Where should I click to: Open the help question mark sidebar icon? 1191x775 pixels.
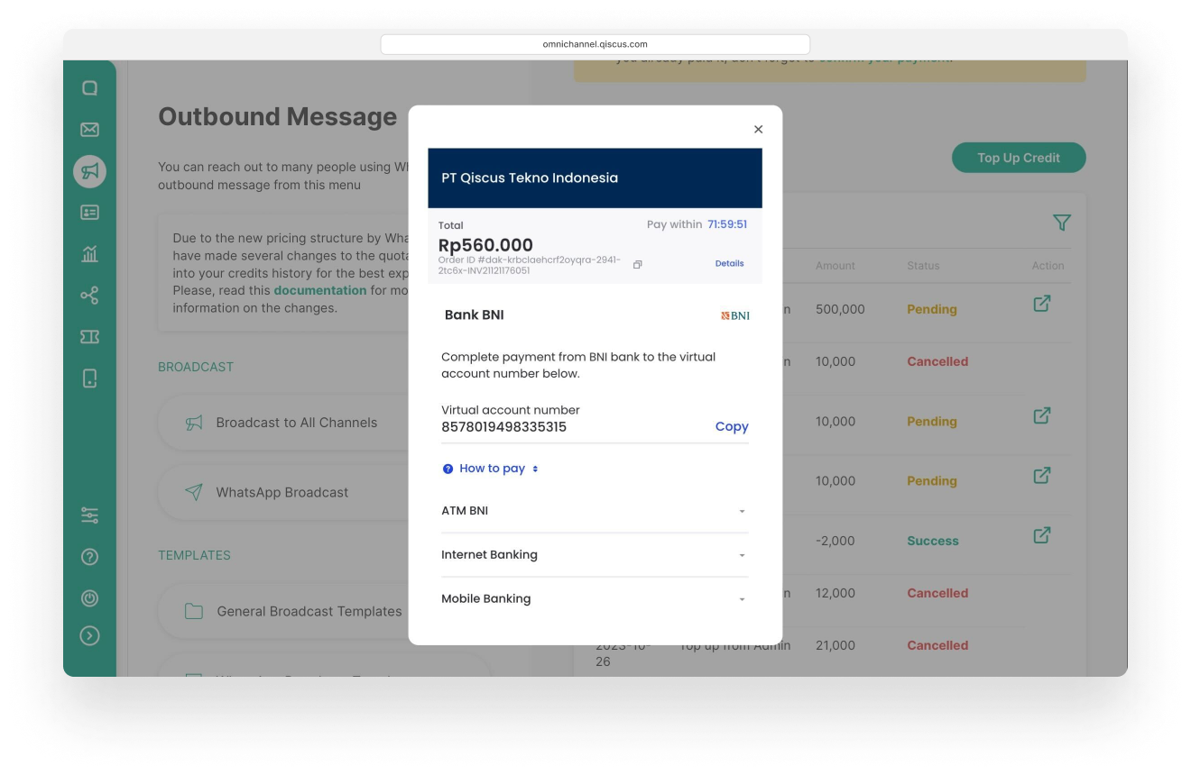coord(89,557)
